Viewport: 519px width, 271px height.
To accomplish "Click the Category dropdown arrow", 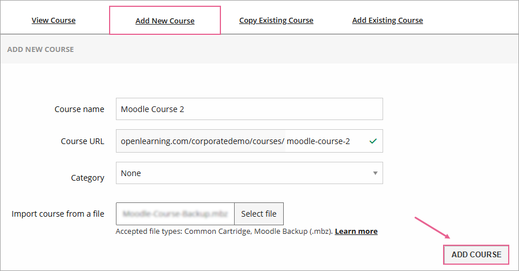I will click(375, 173).
